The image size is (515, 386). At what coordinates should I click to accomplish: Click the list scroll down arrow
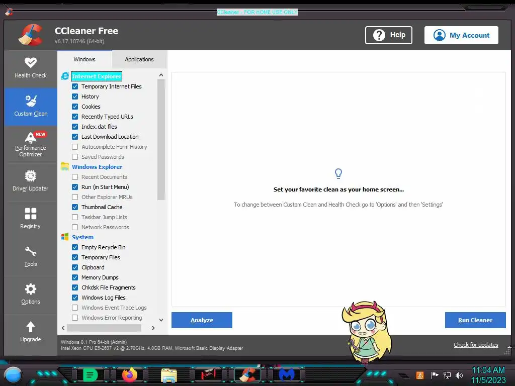pyautogui.click(x=161, y=320)
